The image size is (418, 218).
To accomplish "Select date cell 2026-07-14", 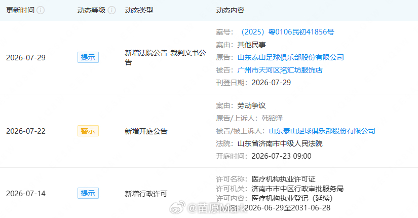I will [26, 194].
